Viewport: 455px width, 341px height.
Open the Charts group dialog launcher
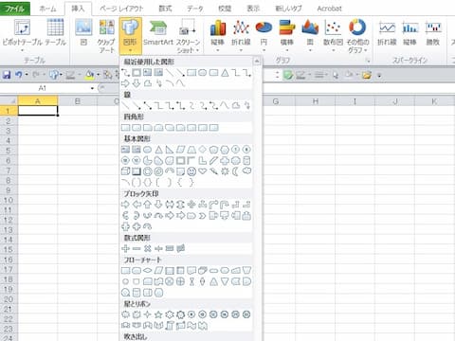[x=368, y=61]
